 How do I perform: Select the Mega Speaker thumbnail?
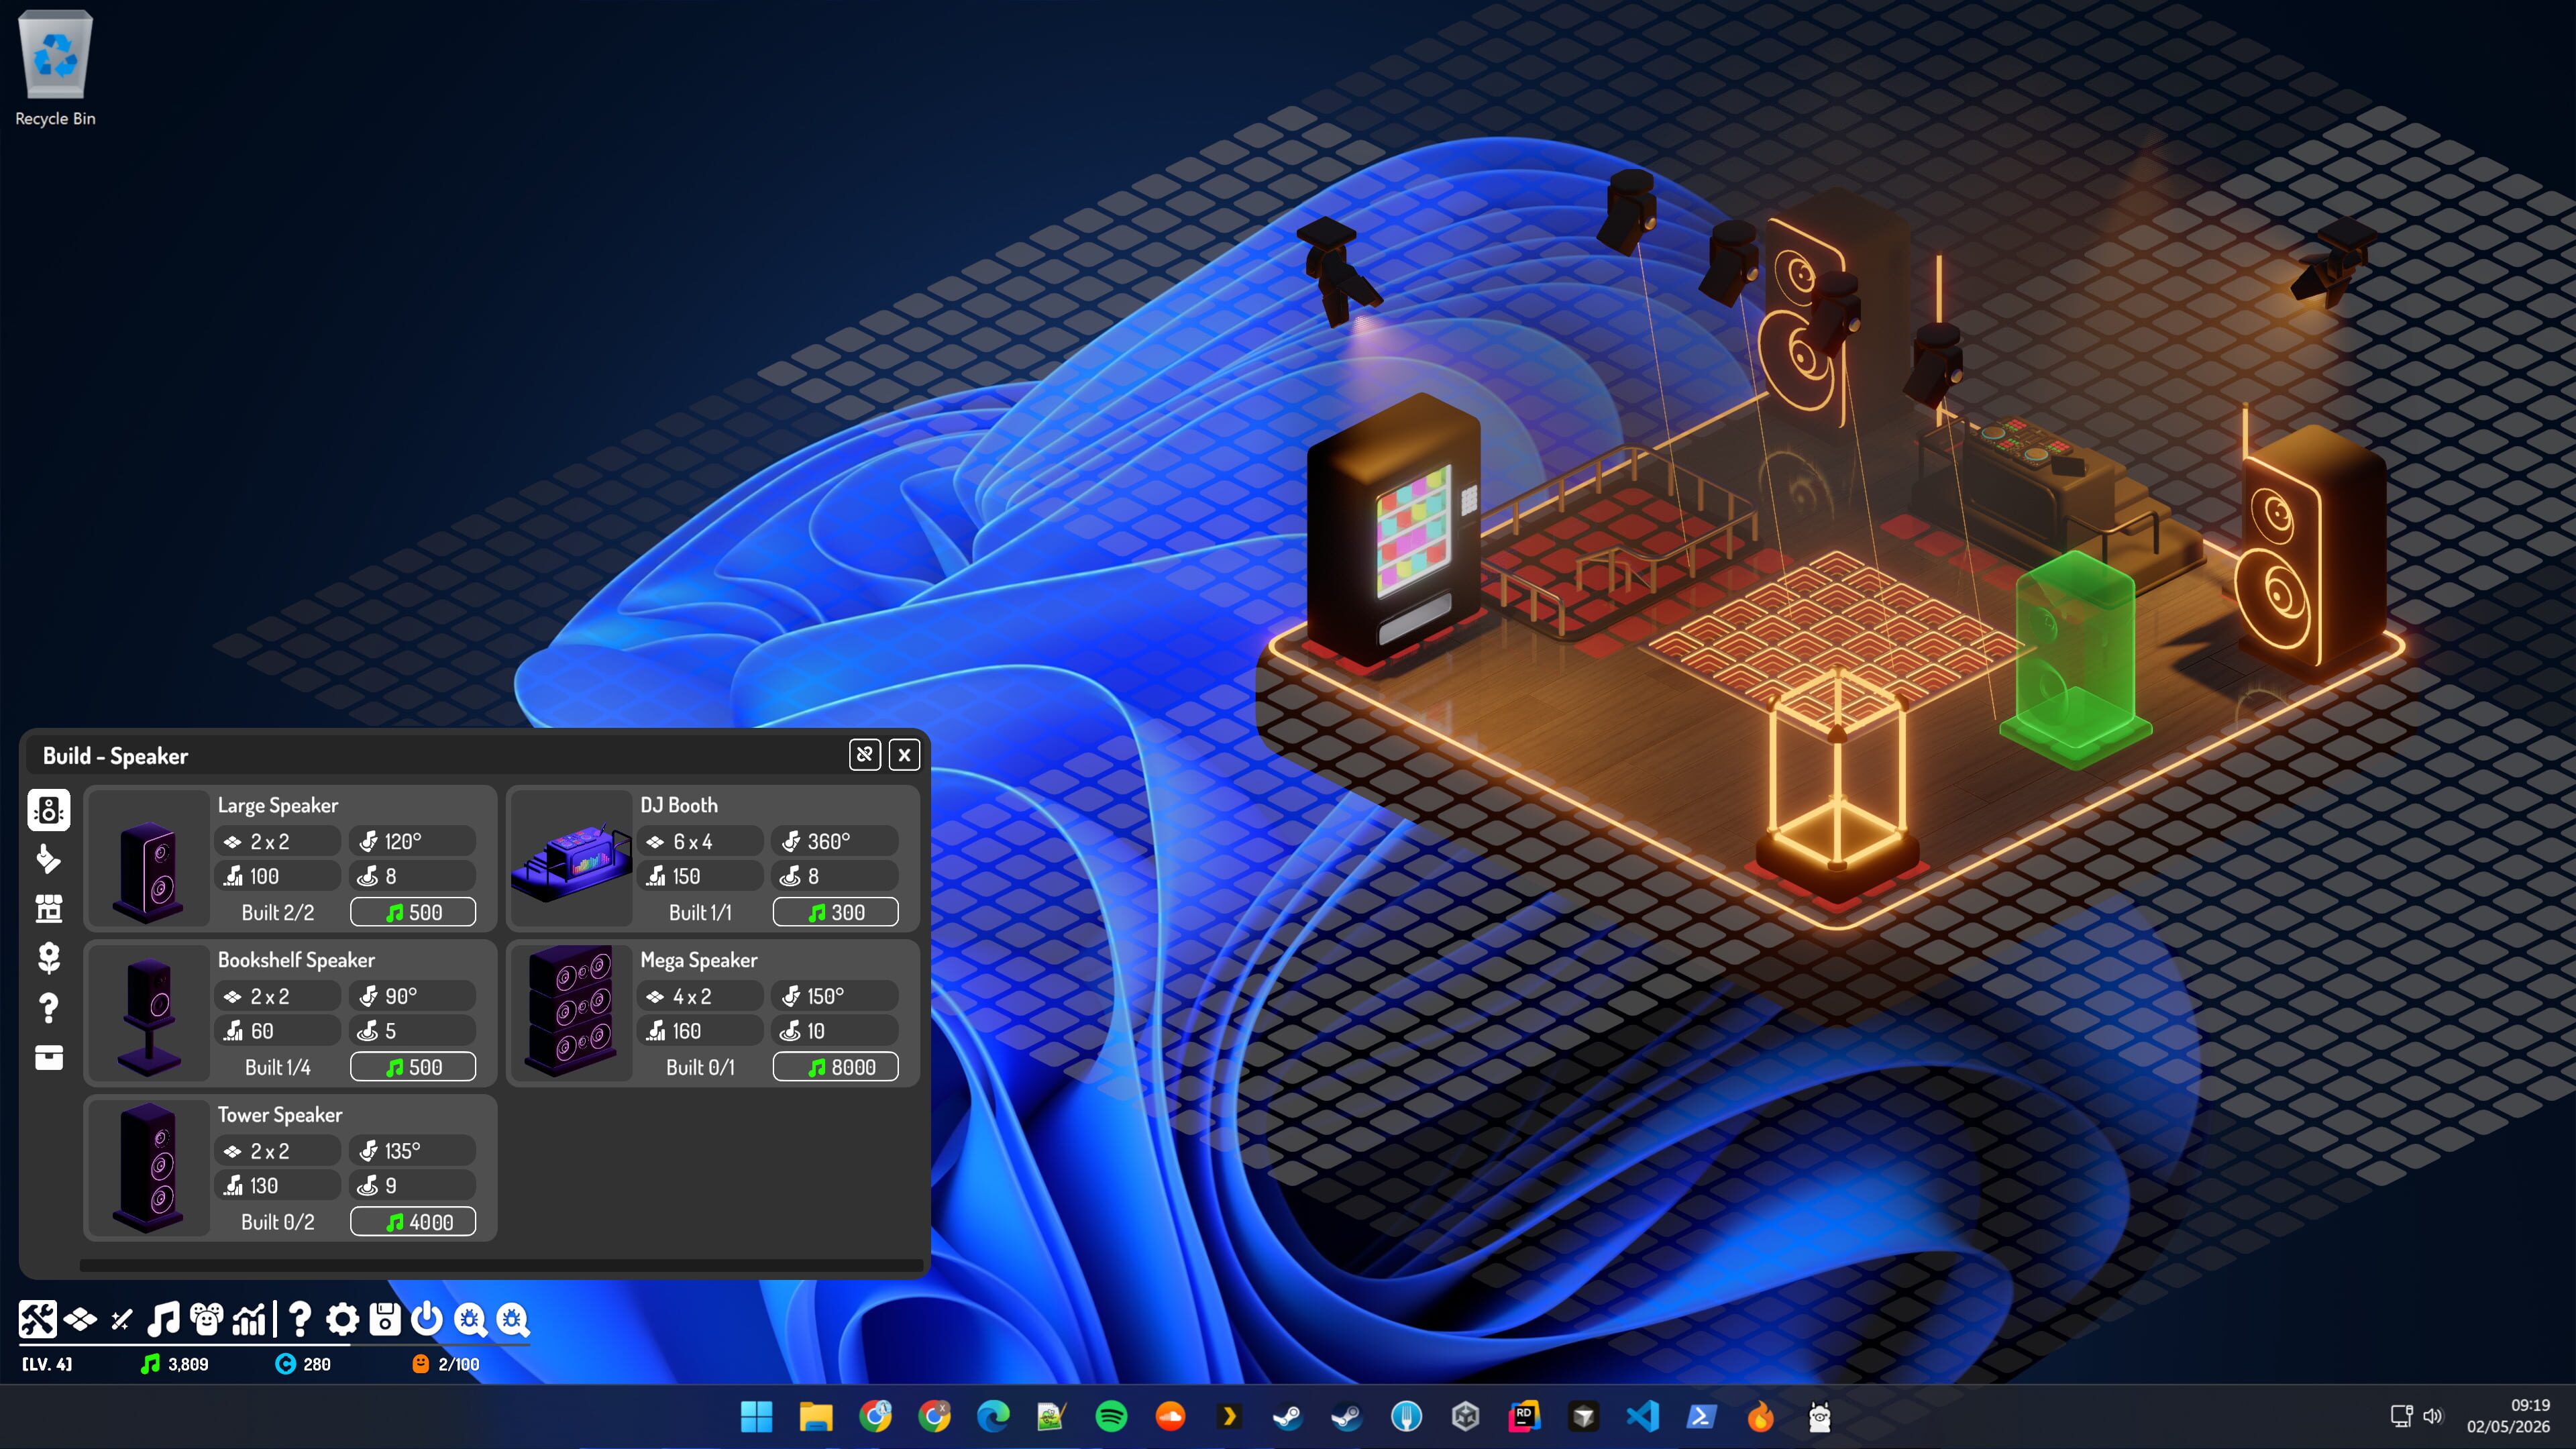[571, 1014]
